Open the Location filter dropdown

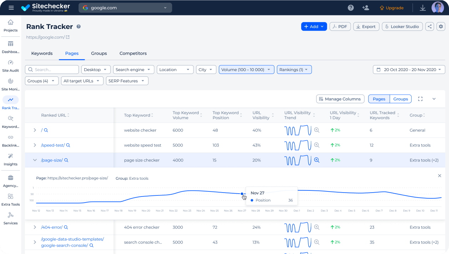[x=175, y=70]
